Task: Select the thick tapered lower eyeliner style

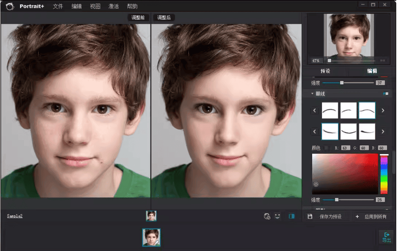Action: pos(367,131)
